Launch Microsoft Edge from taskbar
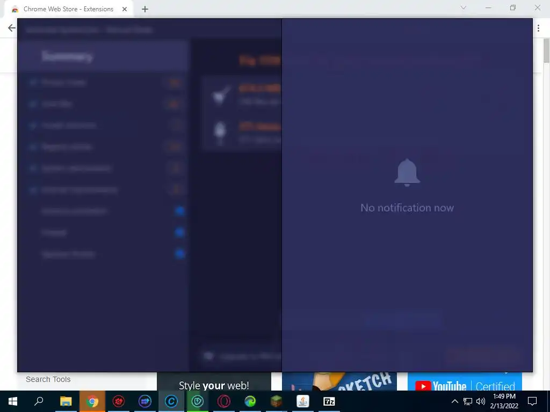550x412 pixels. tap(250, 401)
